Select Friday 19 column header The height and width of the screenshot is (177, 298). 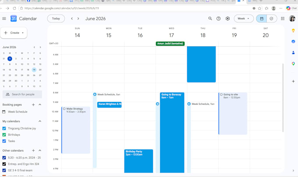click(x=234, y=35)
